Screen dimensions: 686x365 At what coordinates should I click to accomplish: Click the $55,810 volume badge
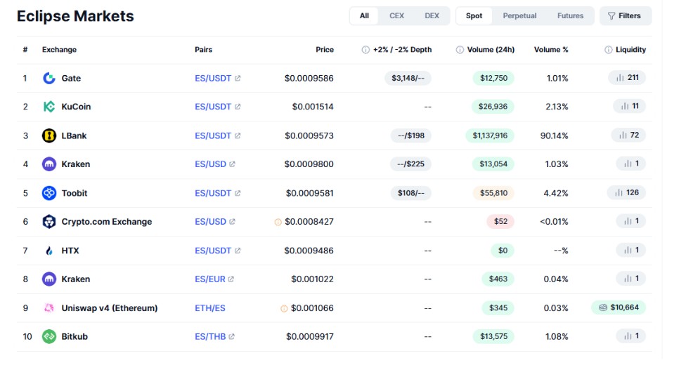point(493,193)
